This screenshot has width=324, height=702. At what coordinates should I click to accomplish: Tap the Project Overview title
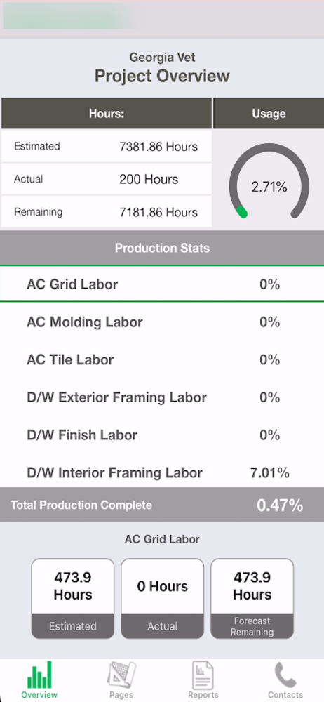[162, 76]
